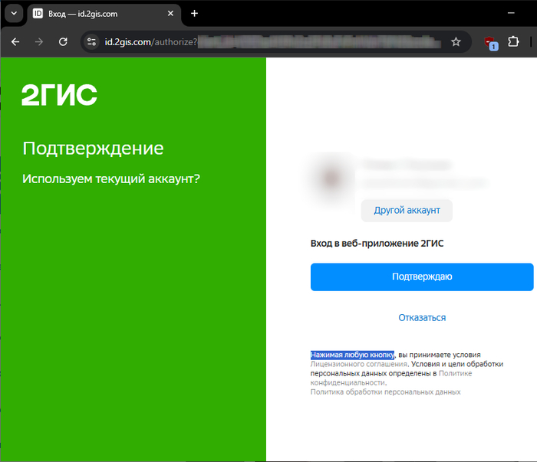Open the Extensions puzzle icon
537x462 pixels.
513,41
